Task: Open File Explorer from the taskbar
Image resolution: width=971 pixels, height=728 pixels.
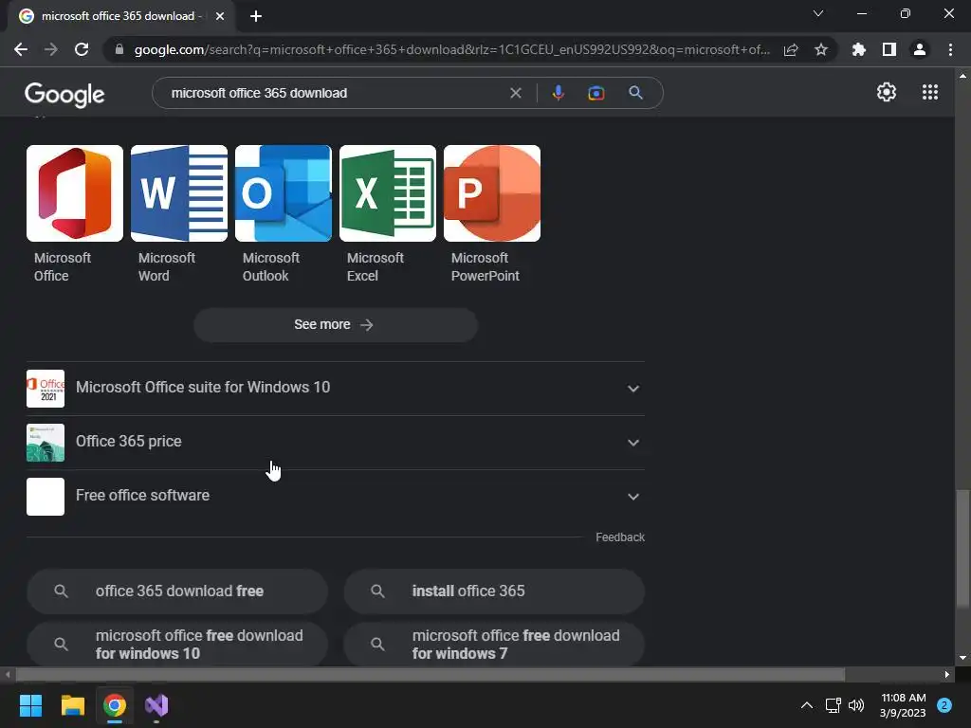Action: (72, 705)
